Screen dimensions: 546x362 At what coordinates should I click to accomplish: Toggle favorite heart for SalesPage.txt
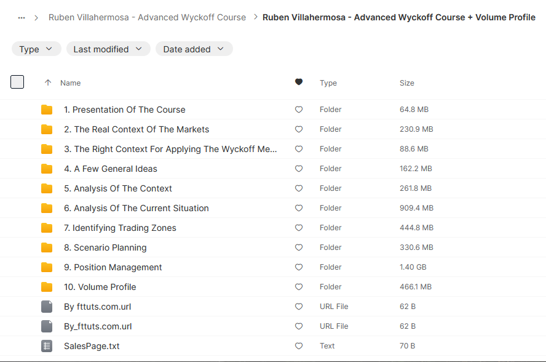tap(299, 346)
